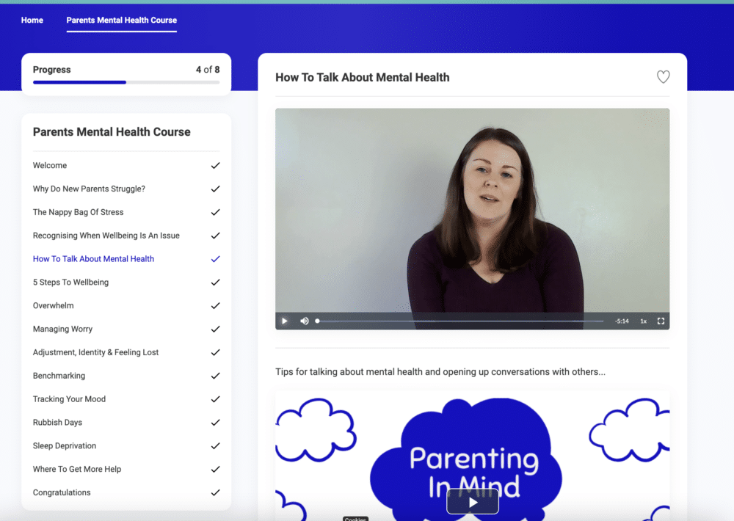Click checkmark beside Adjustment, Identity & Feeling Lost

pyautogui.click(x=215, y=352)
